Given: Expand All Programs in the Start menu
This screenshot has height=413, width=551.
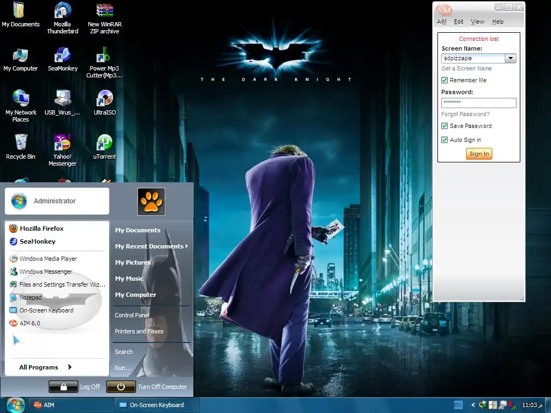Looking at the screenshot, I should [45, 367].
